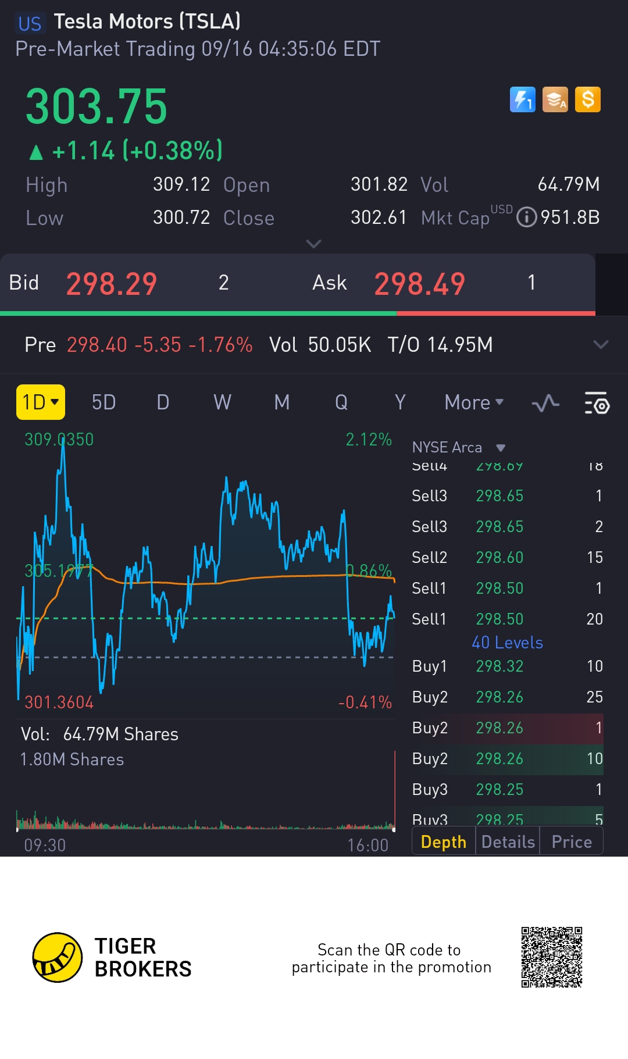The image size is (628, 1059).
Task: Select the Price tab
Action: pyautogui.click(x=572, y=842)
